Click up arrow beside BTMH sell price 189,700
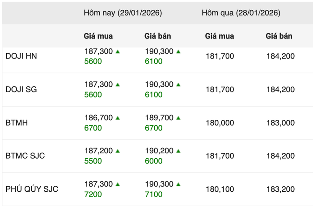Screen dimensions: 313x206 click(x=178, y=118)
